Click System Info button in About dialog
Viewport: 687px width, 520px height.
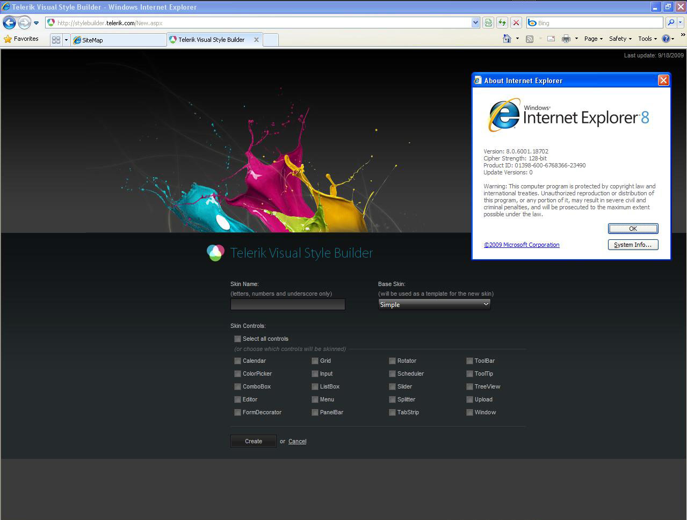point(633,245)
